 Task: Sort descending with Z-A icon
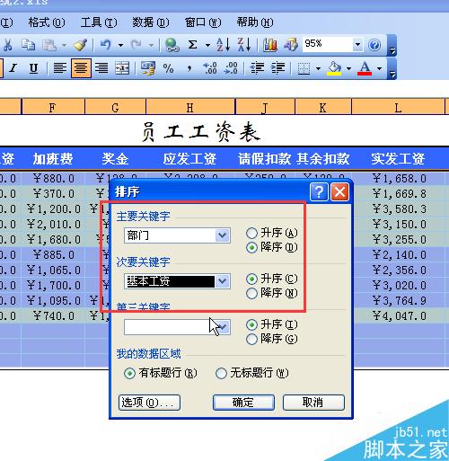[244, 45]
